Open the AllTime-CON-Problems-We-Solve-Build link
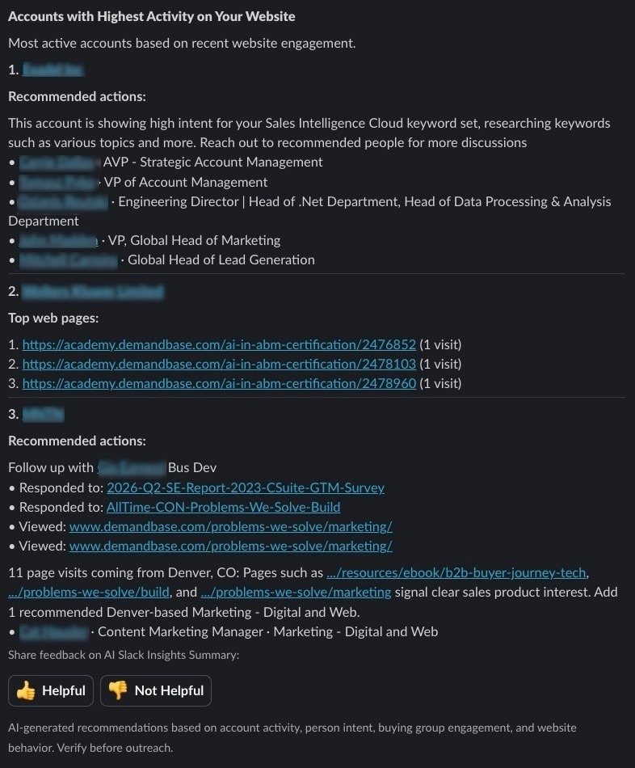 click(x=223, y=507)
